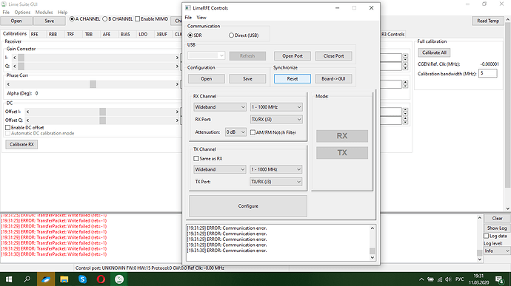This screenshot has width=511, height=286.
Task: Open USB port selection dropdown
Action: [207, 55]
